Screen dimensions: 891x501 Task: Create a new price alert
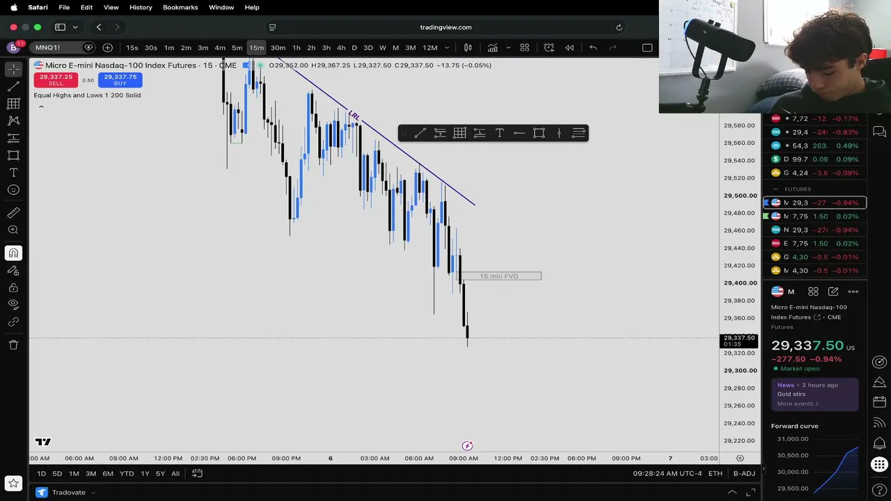click(x=549, y=47)
